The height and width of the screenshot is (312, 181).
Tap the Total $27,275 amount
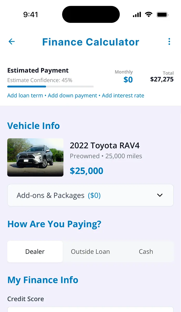coord(162,79)
